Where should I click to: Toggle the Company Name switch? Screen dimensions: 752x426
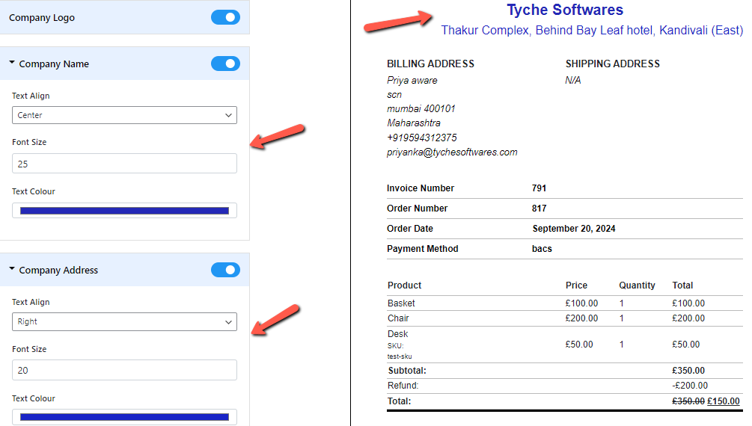pos(225,64)
